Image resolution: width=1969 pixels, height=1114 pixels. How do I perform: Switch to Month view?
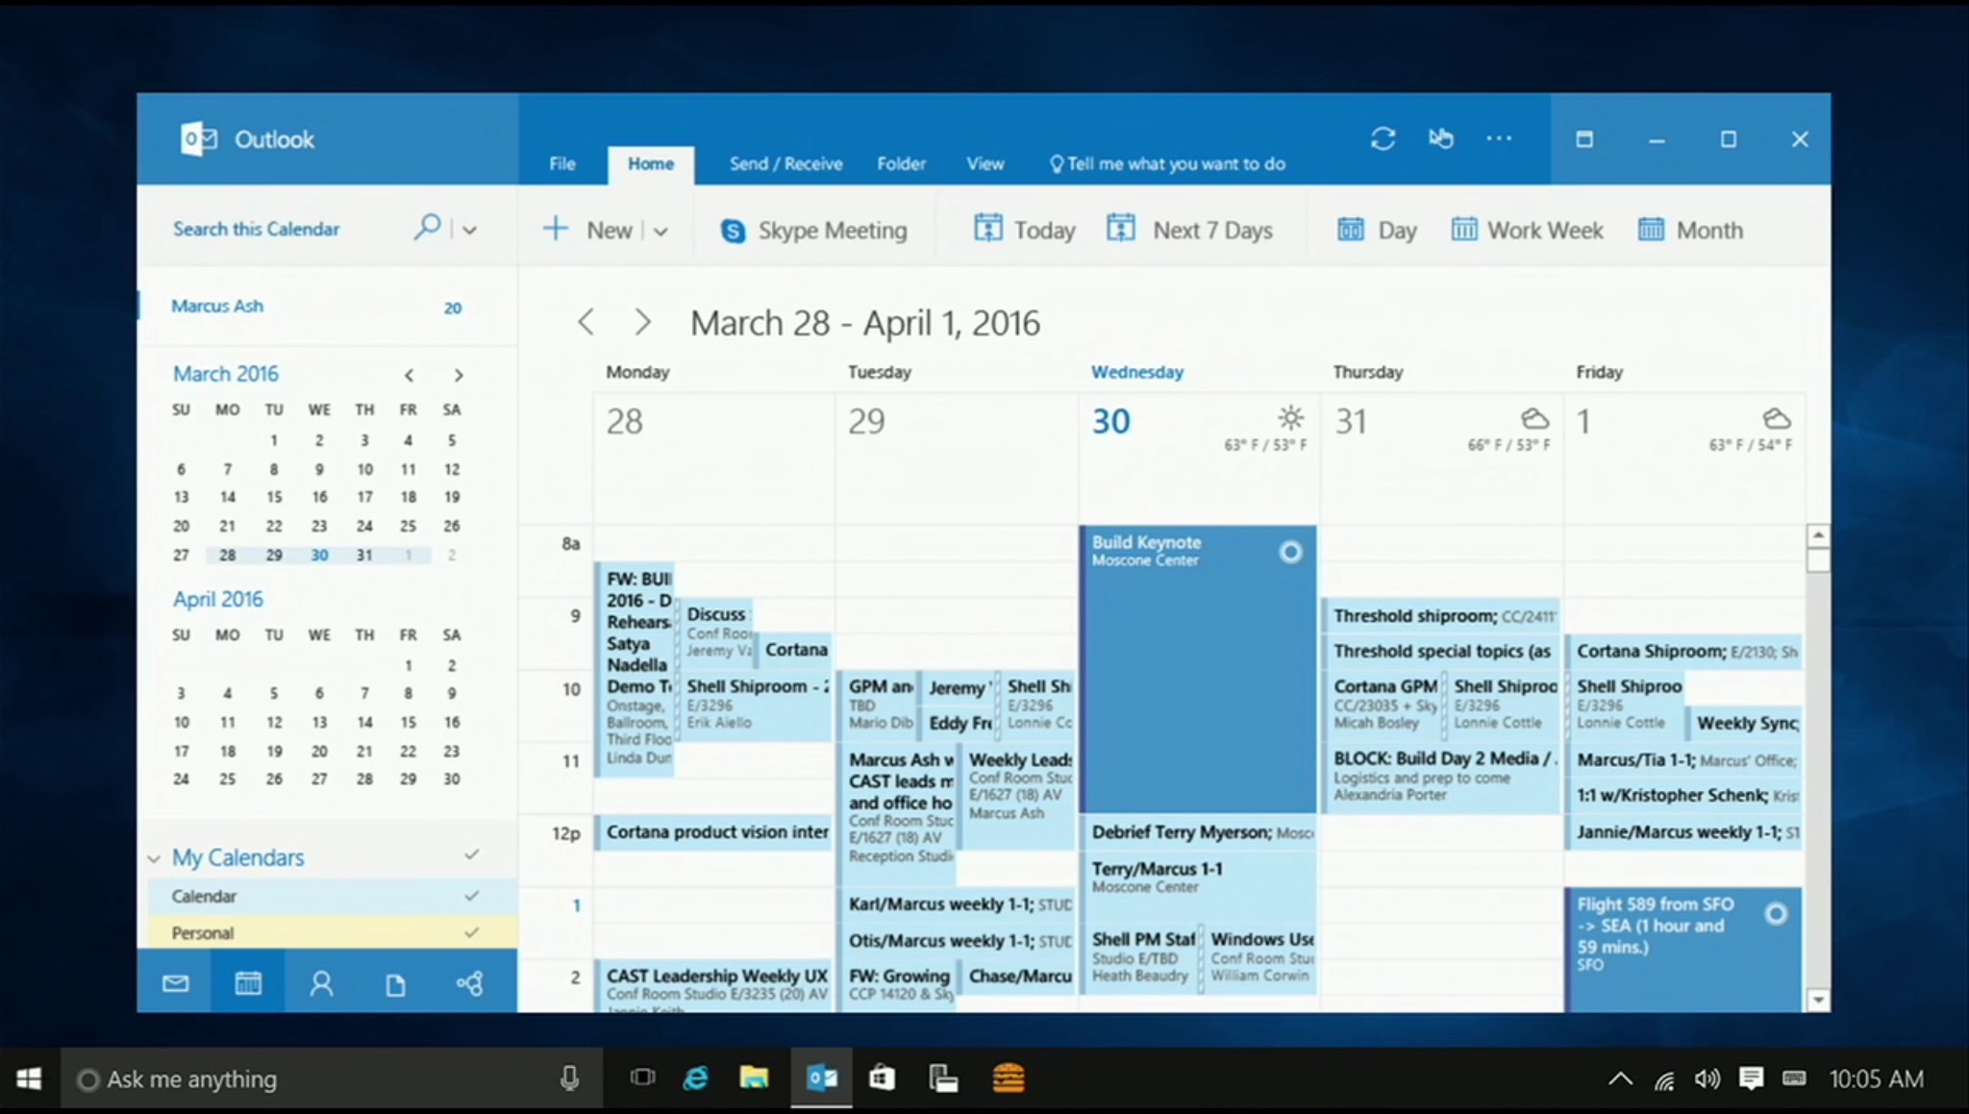tap(1690, 230)
